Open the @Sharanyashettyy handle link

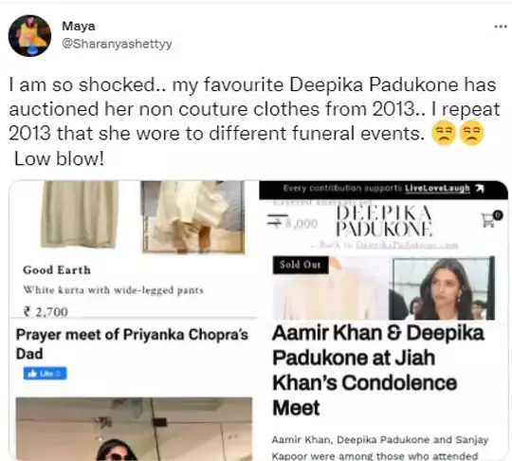coord(117,44)
